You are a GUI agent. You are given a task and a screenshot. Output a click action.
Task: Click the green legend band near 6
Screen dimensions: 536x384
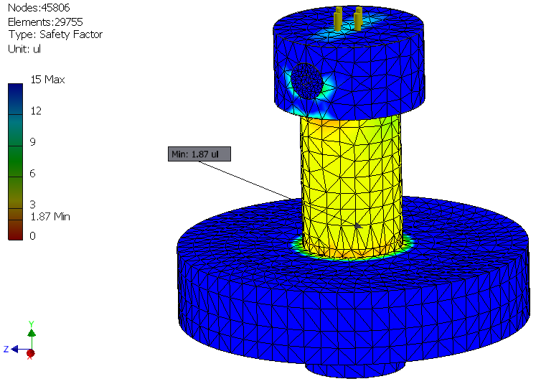coord(15,161)
